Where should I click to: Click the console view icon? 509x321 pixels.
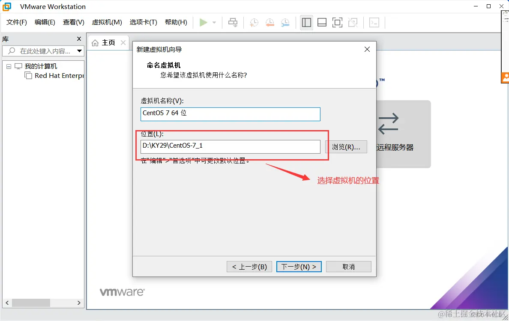coord(374,22)
